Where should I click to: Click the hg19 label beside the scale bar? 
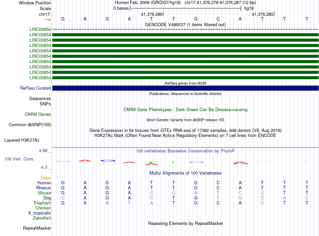click(x=249, y=8)
